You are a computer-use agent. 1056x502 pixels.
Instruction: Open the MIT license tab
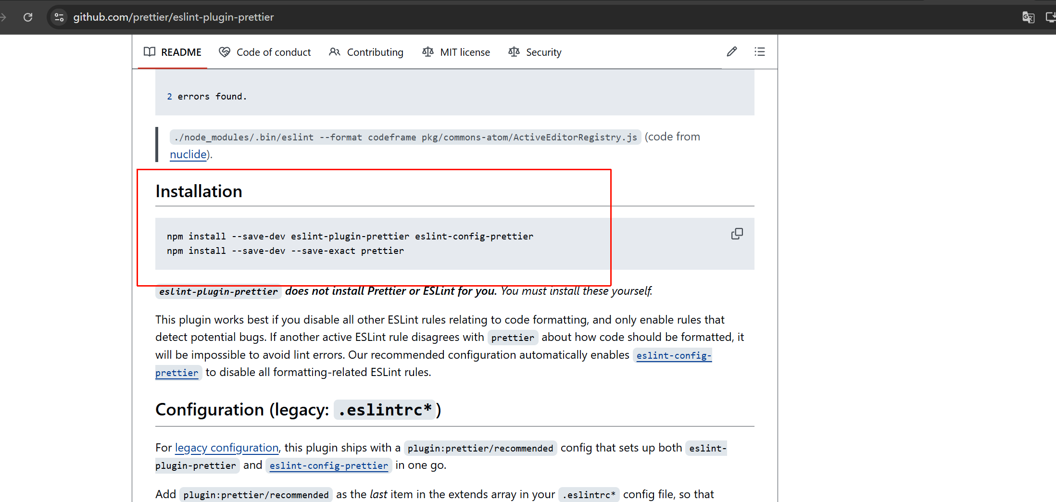[x=456, y=52]
